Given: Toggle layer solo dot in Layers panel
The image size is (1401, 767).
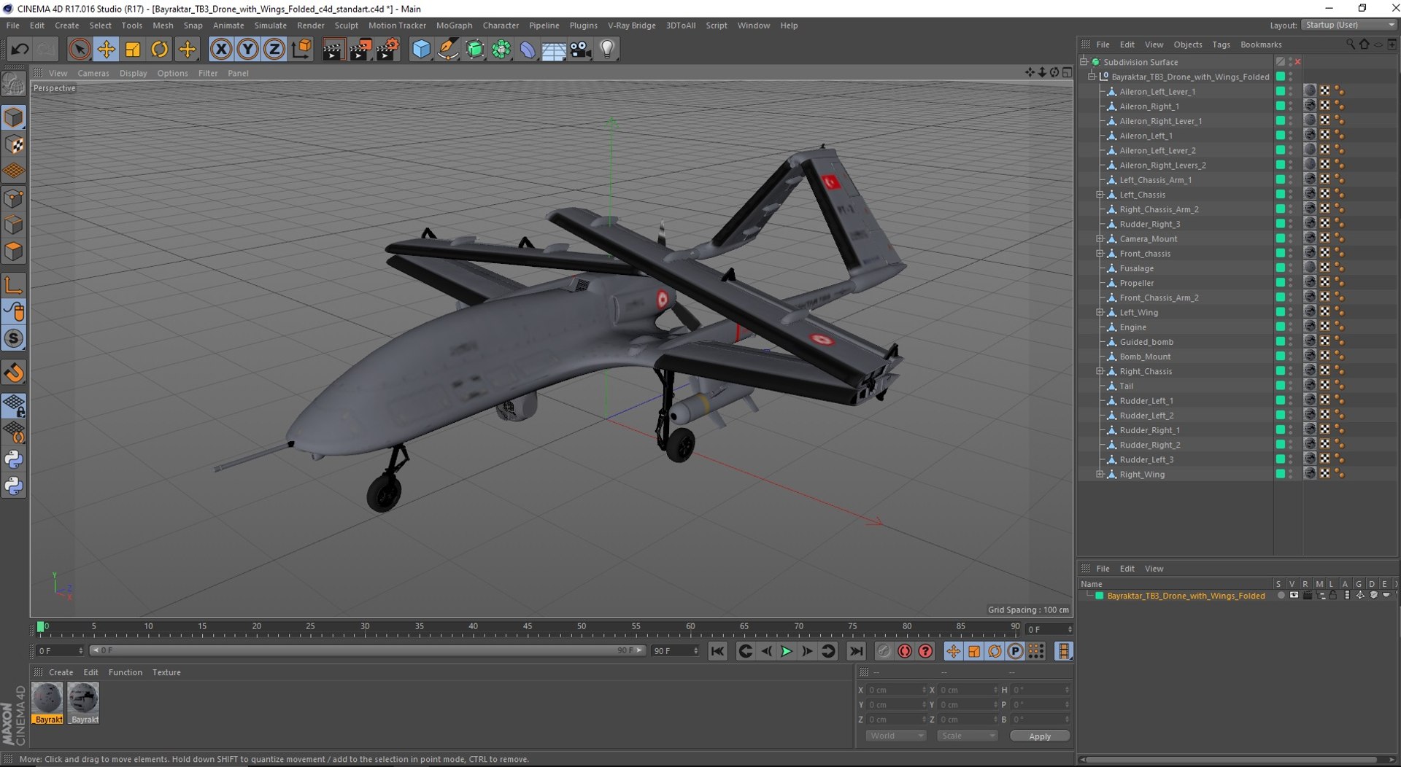Looking at the screenshot, I should click(x=1281, y=596).
